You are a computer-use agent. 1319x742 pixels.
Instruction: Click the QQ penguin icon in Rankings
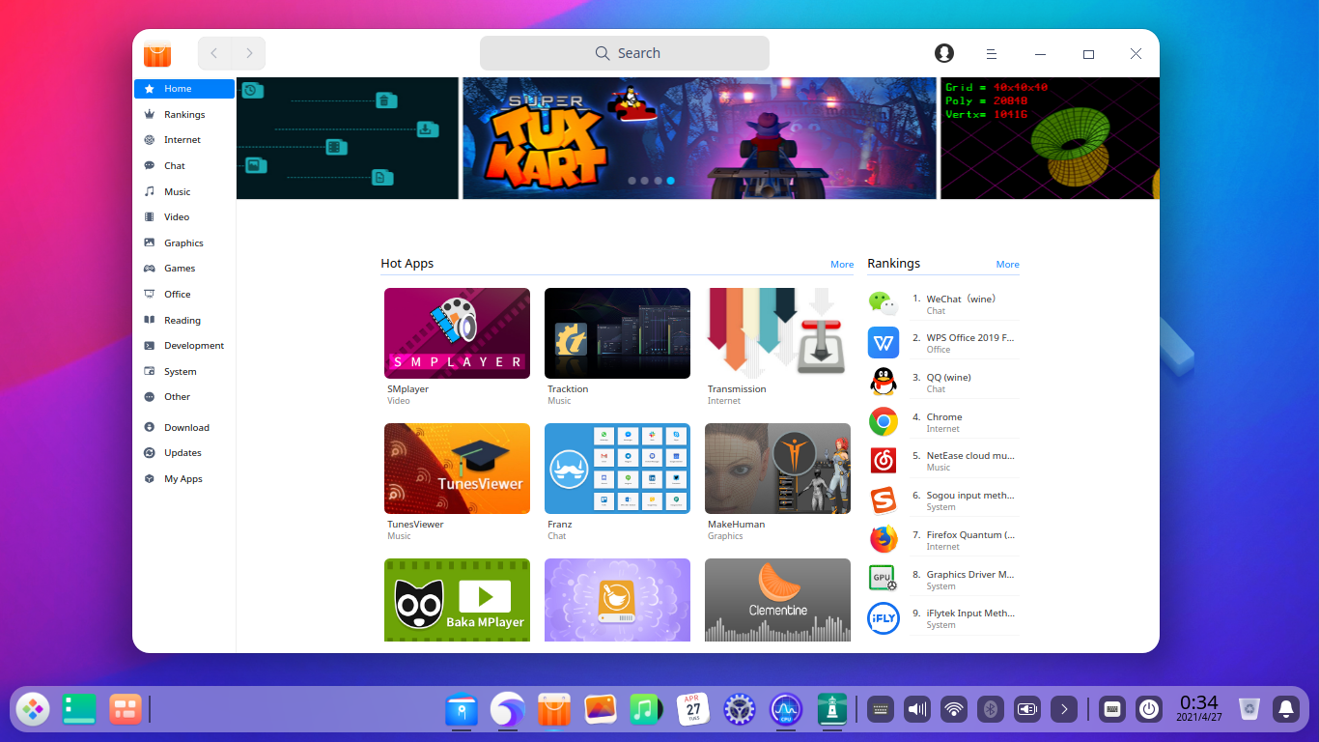pyautogui.click(x=883, y=383)
